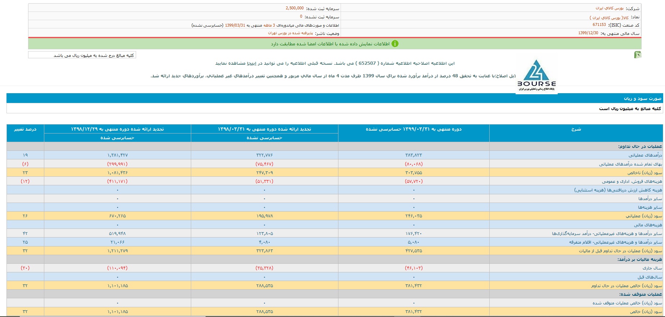Select the 'سود (زیان) عملیاتی' row label
The height and width of the screenshot is (317, 665).
(x=644, y=216)
